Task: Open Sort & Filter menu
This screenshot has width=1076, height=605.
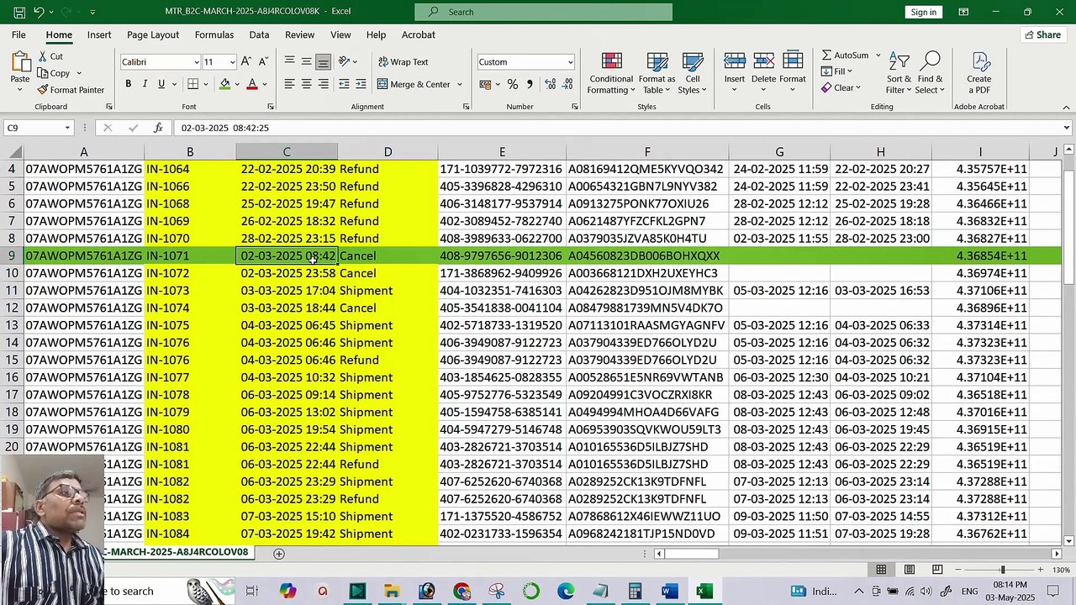Action: tap(899, 73)
